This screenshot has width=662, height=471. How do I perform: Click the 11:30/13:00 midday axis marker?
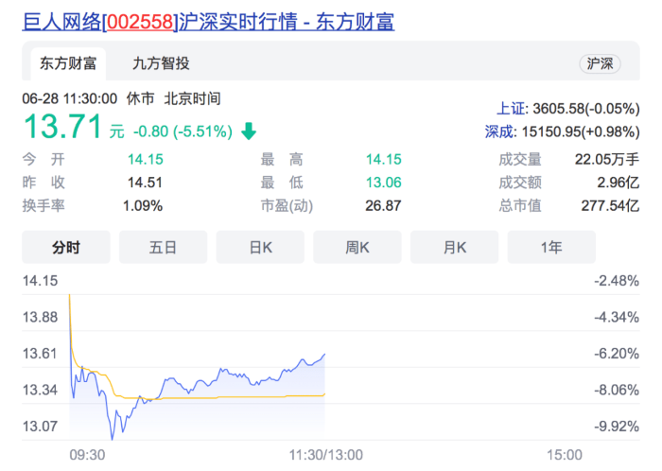pyautogui.click(x=323, y=455)
